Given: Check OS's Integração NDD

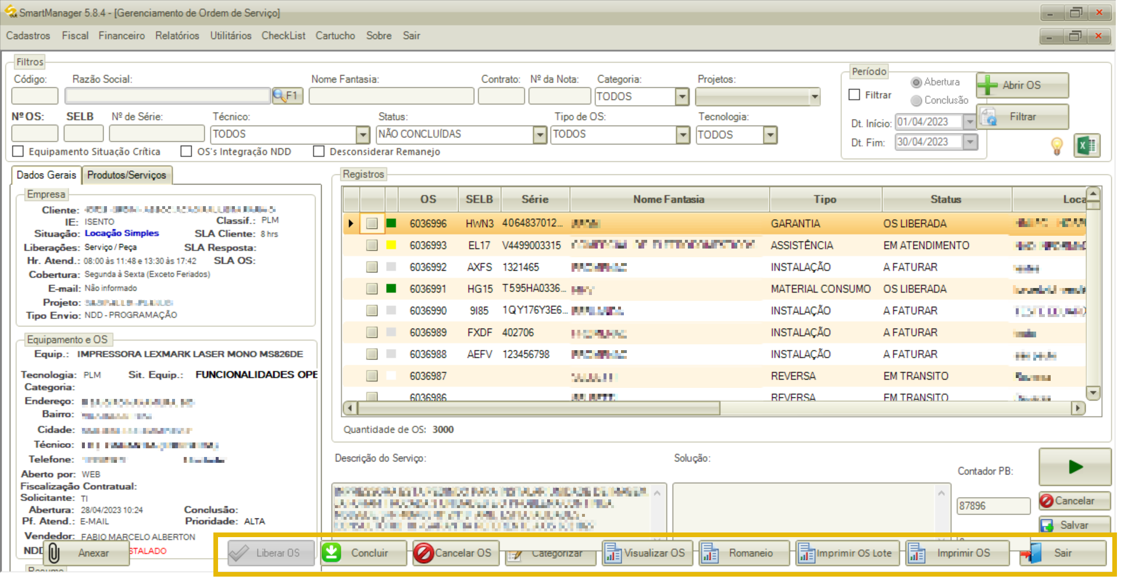Looking at the screenshot, I should tap(186, 152).
